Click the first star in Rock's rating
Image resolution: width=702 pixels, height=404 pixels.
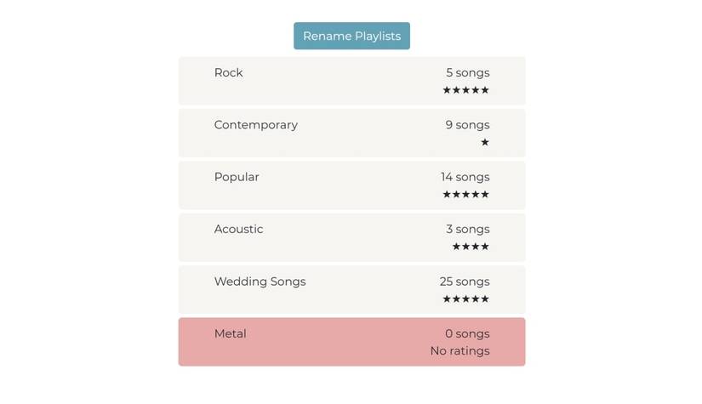coord(447,90)
